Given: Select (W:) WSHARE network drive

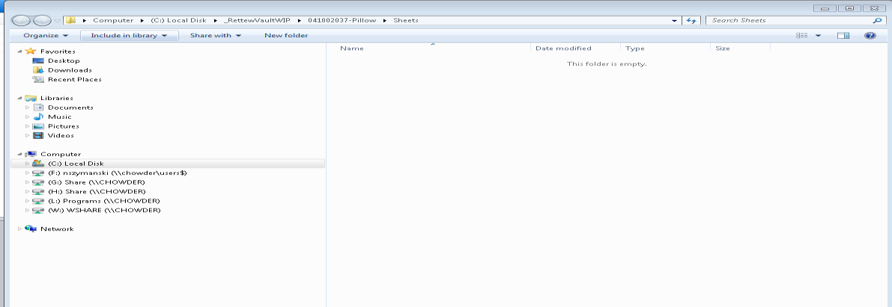Looking at the screenshot, I should (x=104, y=211).
